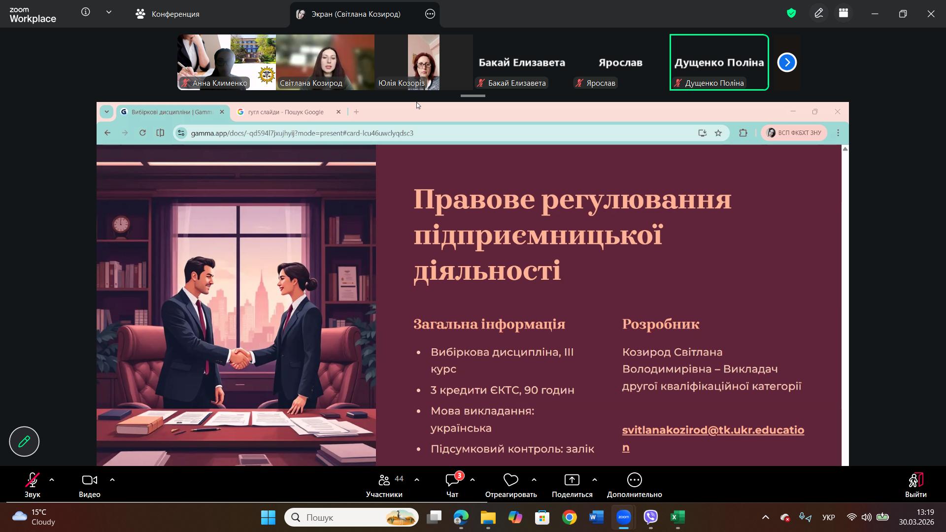Toggle the floating green pencil annotate button
This screenshot has height=532, width=946.
(x=24, y=441)
